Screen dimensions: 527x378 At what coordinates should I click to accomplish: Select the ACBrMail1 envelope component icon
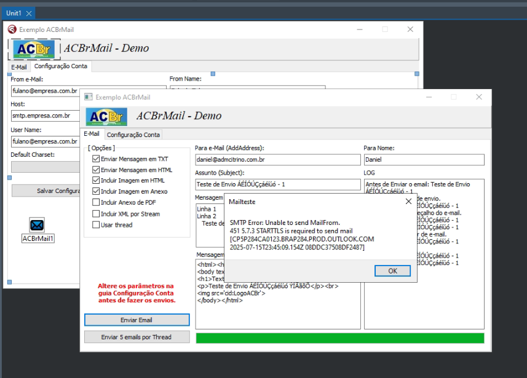pos(37,225)
